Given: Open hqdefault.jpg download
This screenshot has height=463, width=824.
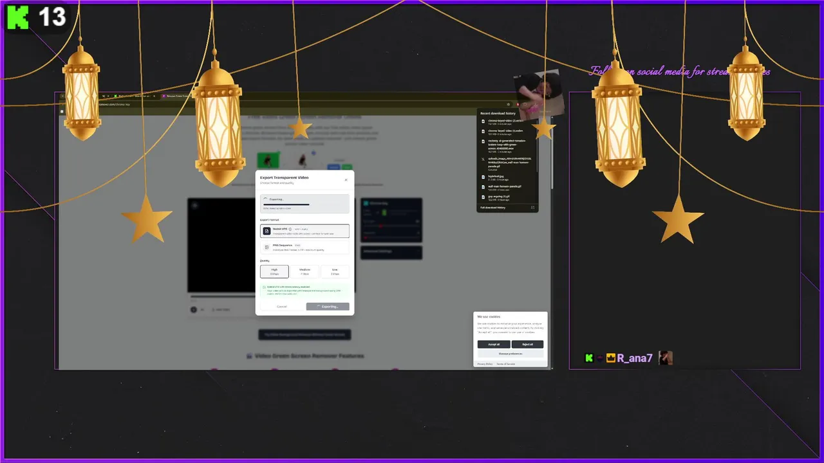Looking at the screenshot, I should coord(507,177).
